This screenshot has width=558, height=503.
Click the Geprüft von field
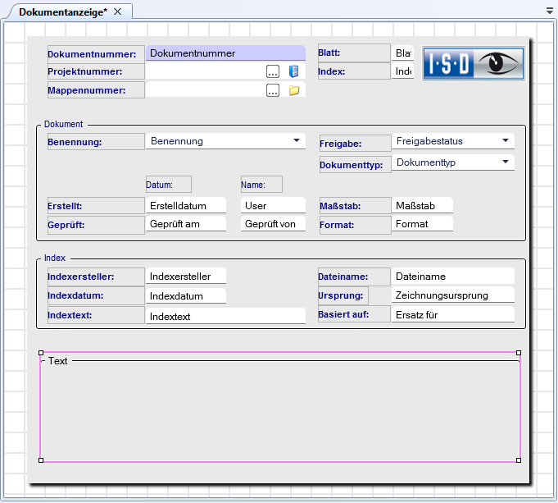pyautogui.click(x=273, y=224)
